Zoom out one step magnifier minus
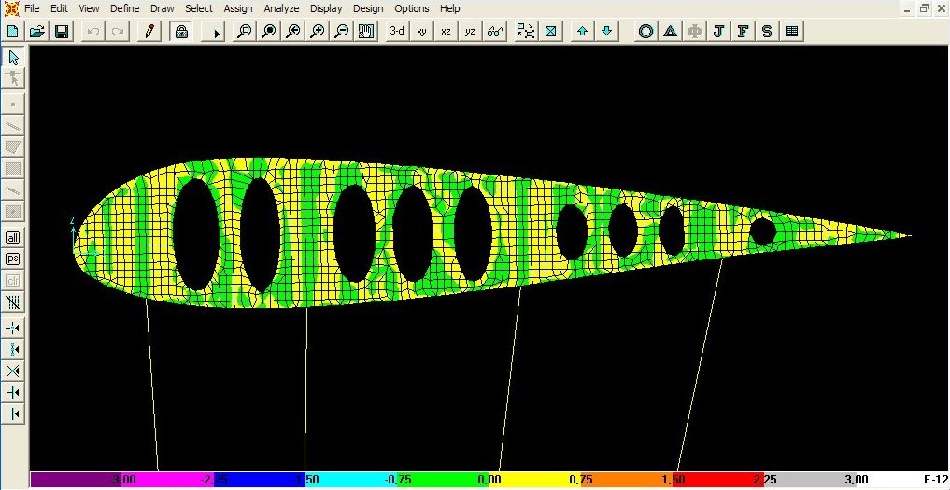 [342, 31]
